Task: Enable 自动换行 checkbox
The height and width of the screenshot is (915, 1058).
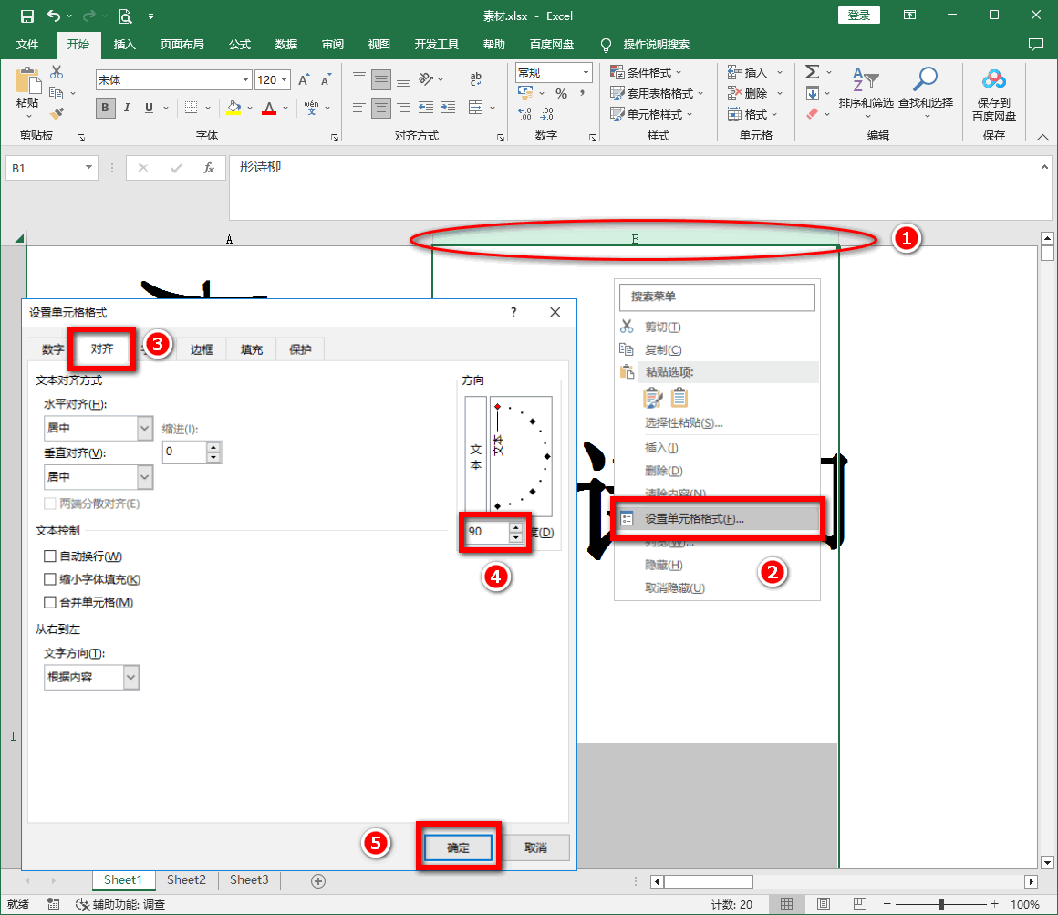Action: point(50,556)
